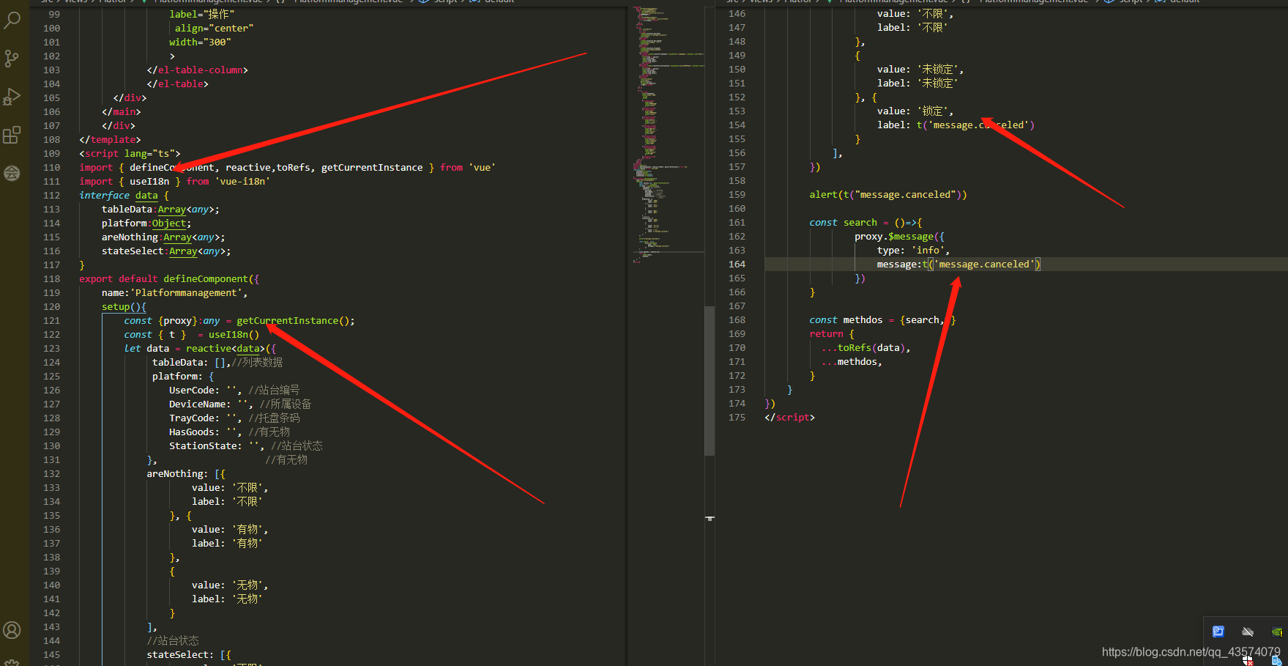Image resolution: width=1288 pixels, height=666 pixels.
Task: Click the 'StationState' property line
Action: pos(246,446)
